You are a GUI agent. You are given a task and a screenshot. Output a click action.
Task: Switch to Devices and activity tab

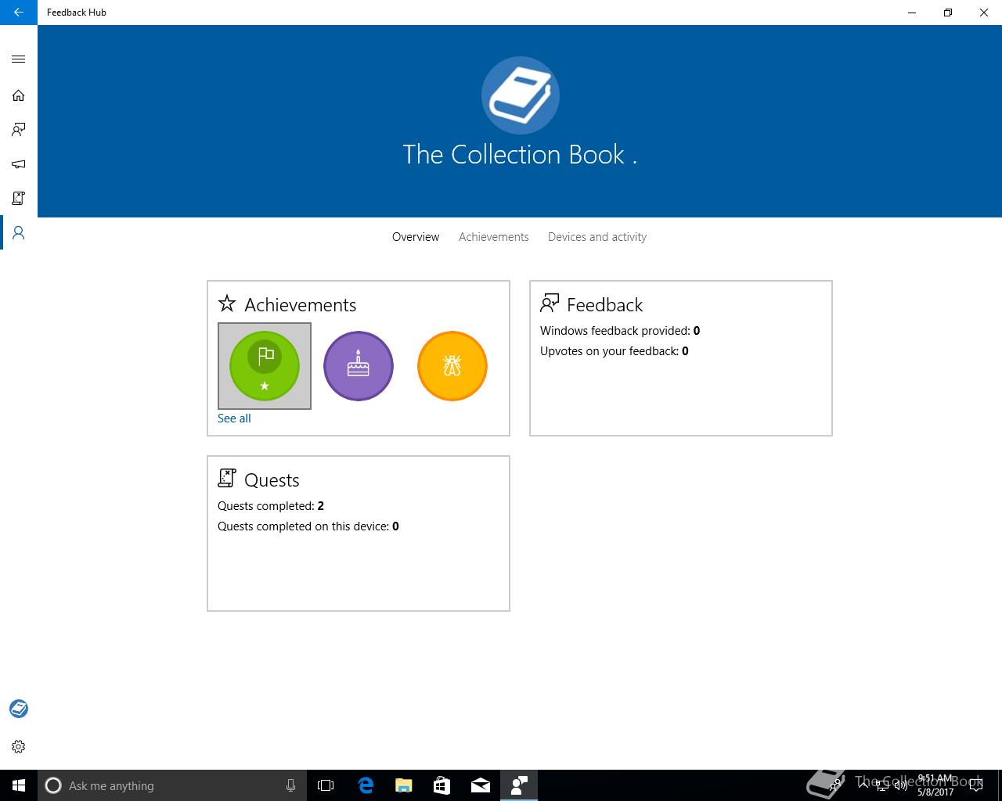pos(597,237)
